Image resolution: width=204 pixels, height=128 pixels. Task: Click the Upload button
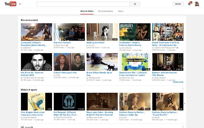coord(178,4)
